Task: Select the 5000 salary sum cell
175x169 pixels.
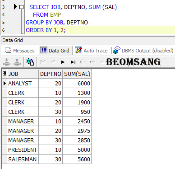Action: [77, 150]
